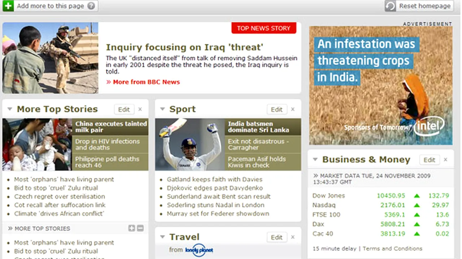Image resolution: width=462 pixels, height=259 pixels.
Task: Click the MARKET DATA heading link
Action: pyautogui.click(x=372, y=179)
